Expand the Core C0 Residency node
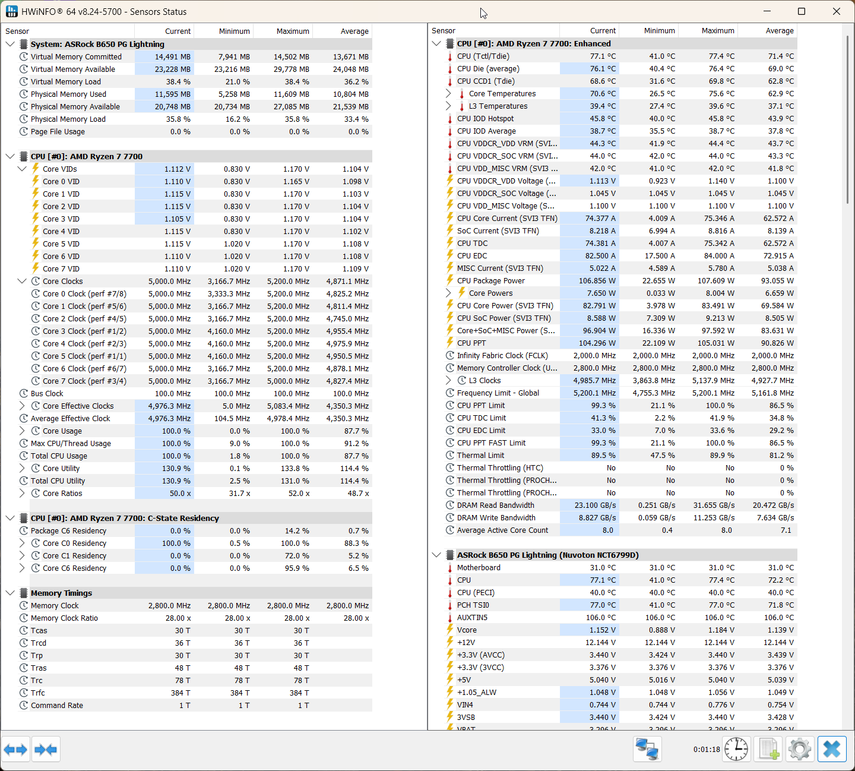Screen dimensions: 855x771 22,543
